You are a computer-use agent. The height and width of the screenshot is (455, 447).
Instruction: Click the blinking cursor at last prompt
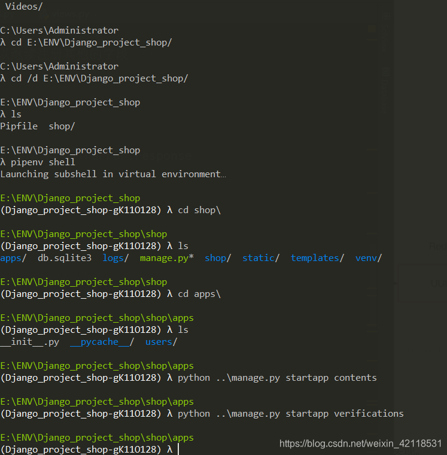tap(178, 450)
